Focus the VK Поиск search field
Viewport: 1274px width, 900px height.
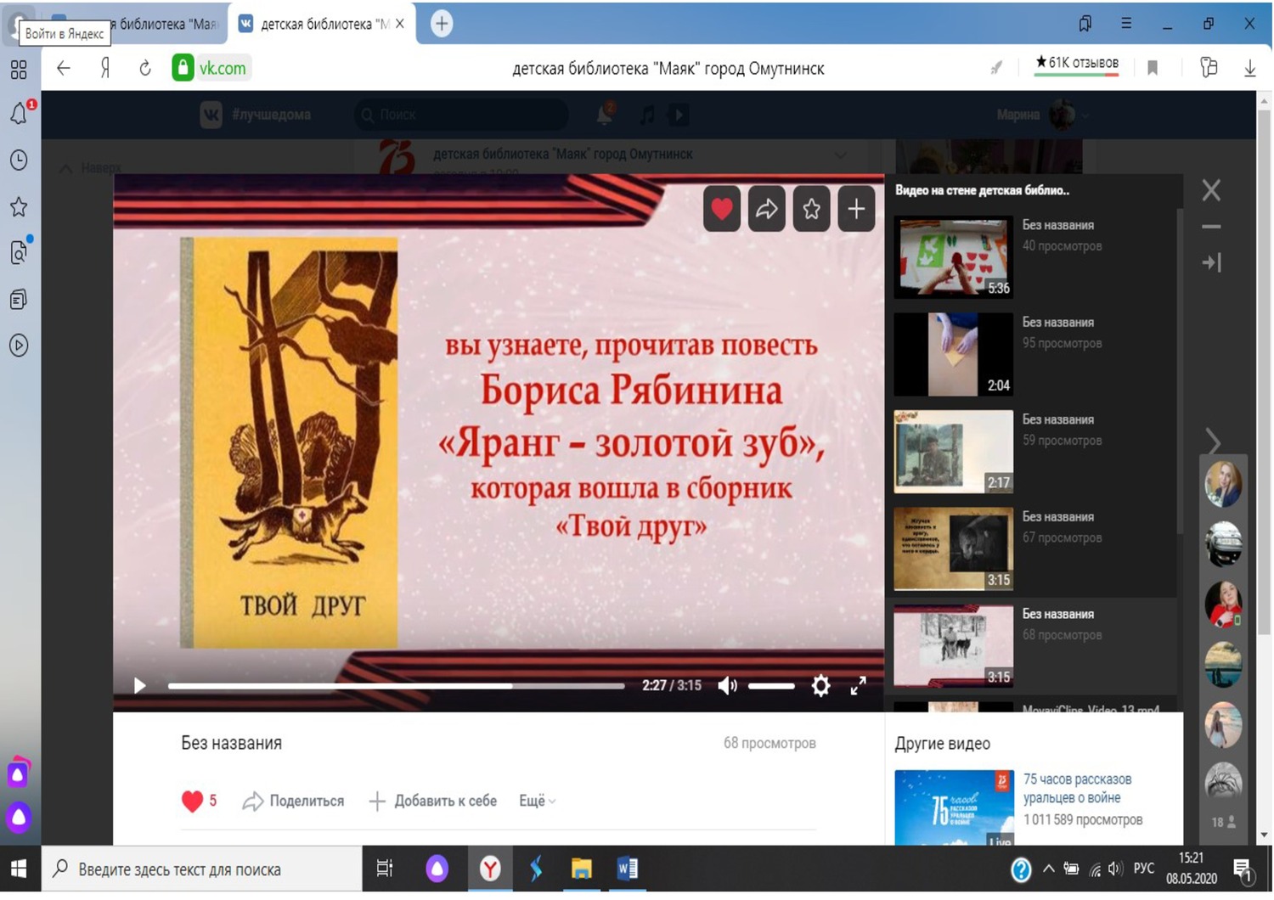[461, 115]
